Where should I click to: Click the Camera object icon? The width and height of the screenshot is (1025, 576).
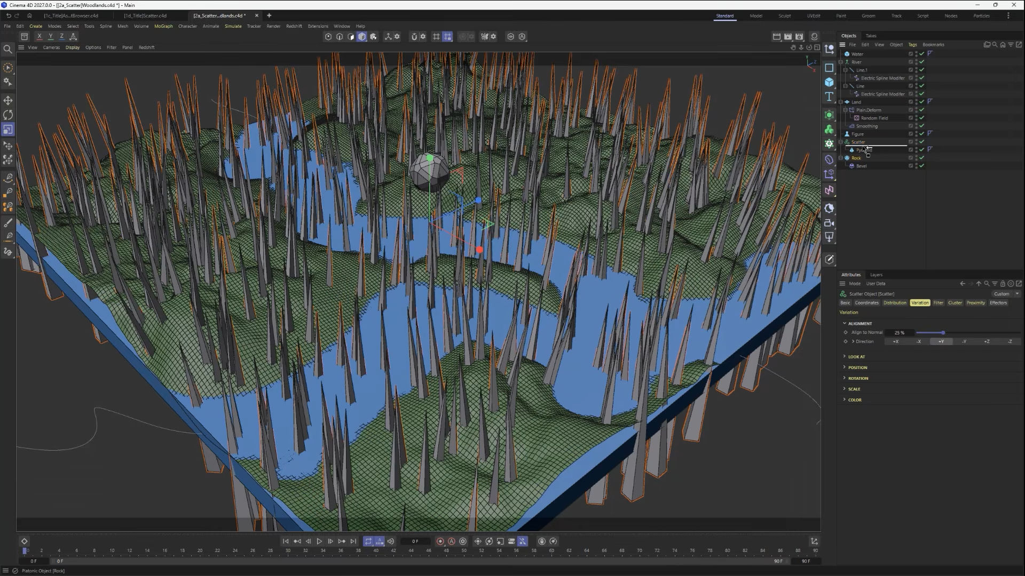(829, 223)
